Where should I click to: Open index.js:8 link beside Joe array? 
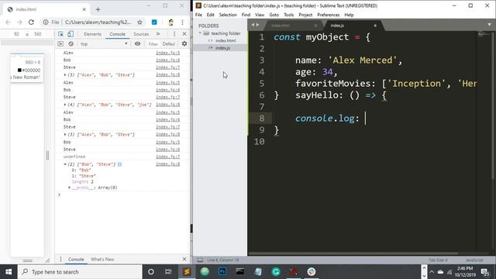click(167, 105)
